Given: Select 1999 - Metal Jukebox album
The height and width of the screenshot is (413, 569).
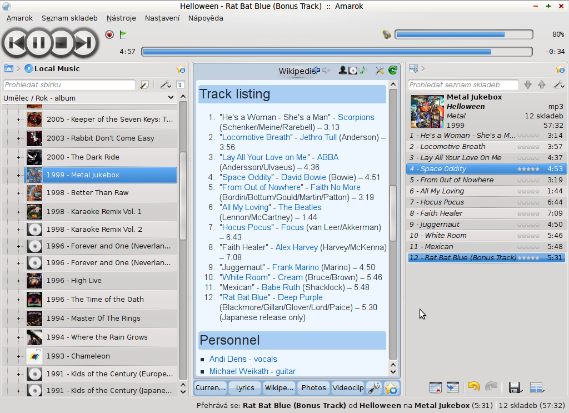Looking at the screenshot, I should tap(101, 175).
